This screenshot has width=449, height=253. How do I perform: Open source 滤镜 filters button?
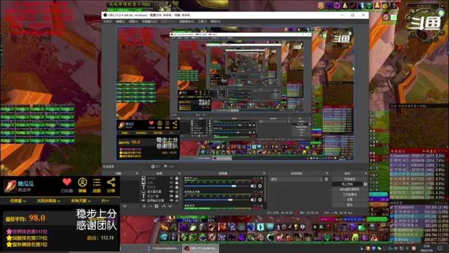tap(169, 166)
